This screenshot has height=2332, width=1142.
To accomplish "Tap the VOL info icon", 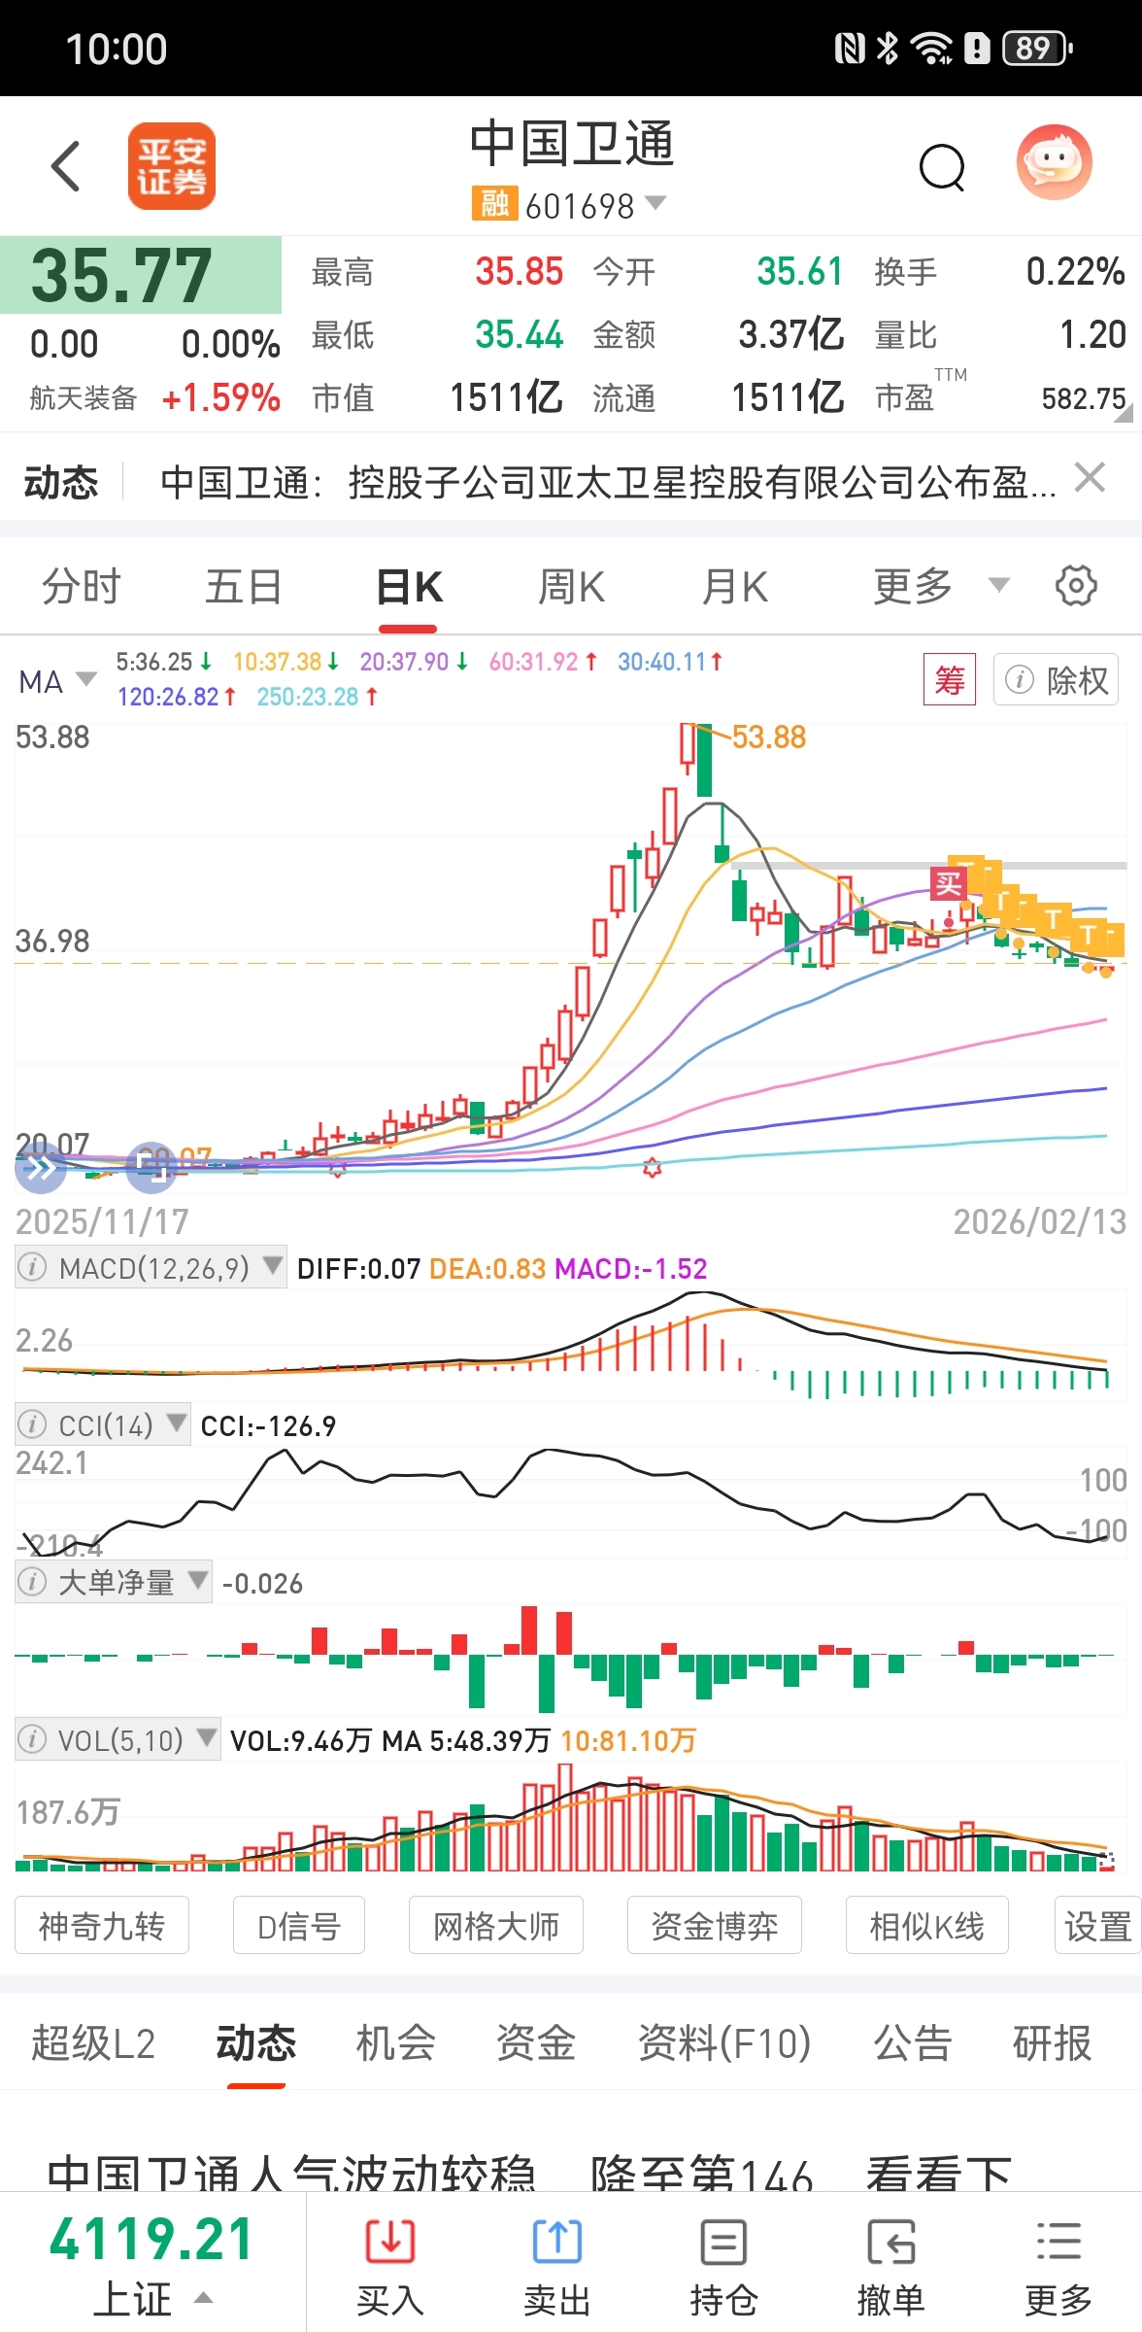I will (33, 1739).
